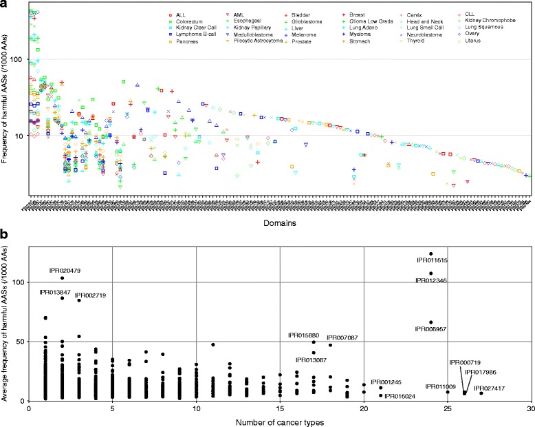This screenshot has width=535, height=427.
Task: Click the Cervix legend entry
Action: [411, 15]
